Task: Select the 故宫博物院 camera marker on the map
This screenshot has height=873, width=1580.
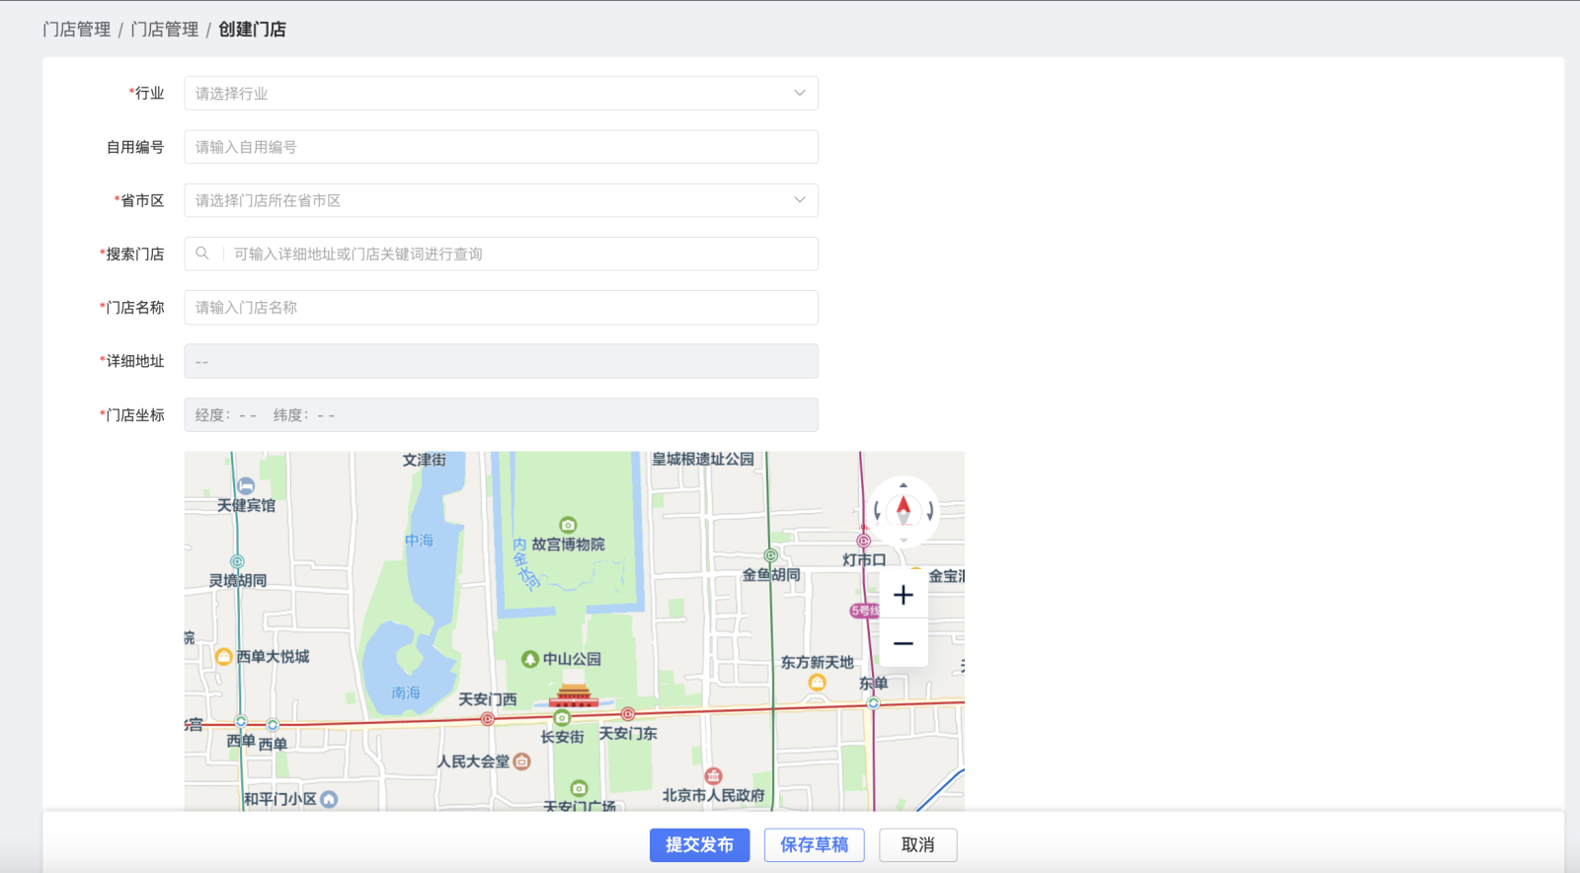Action: [x=568, y=525]
